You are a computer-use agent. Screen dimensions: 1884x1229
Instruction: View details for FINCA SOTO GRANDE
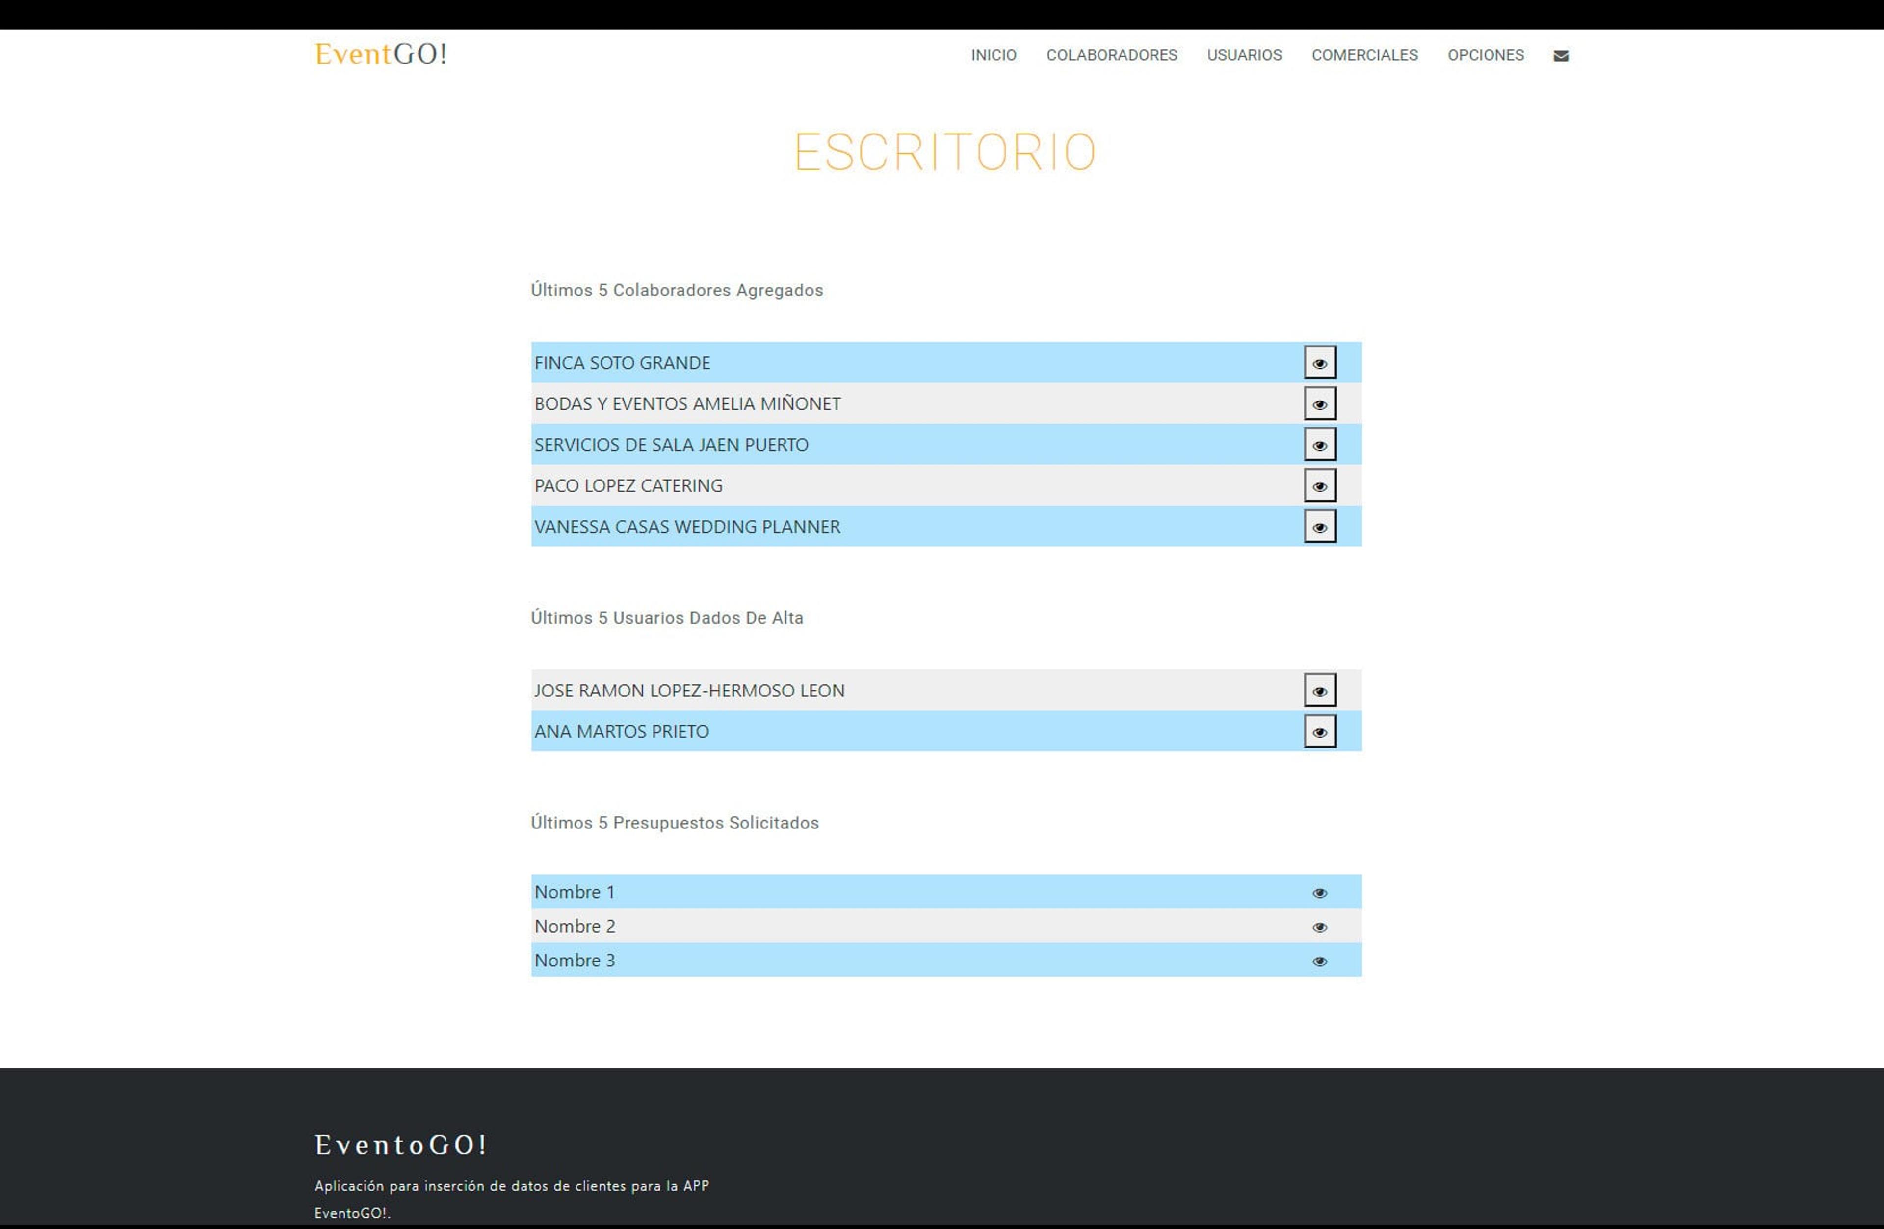pyautogui.click(x=1320, y=363)
